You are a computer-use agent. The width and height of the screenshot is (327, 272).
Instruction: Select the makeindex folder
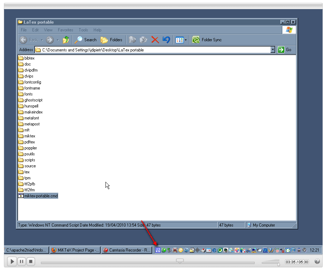pyautogui.click(x=30, y=112)
